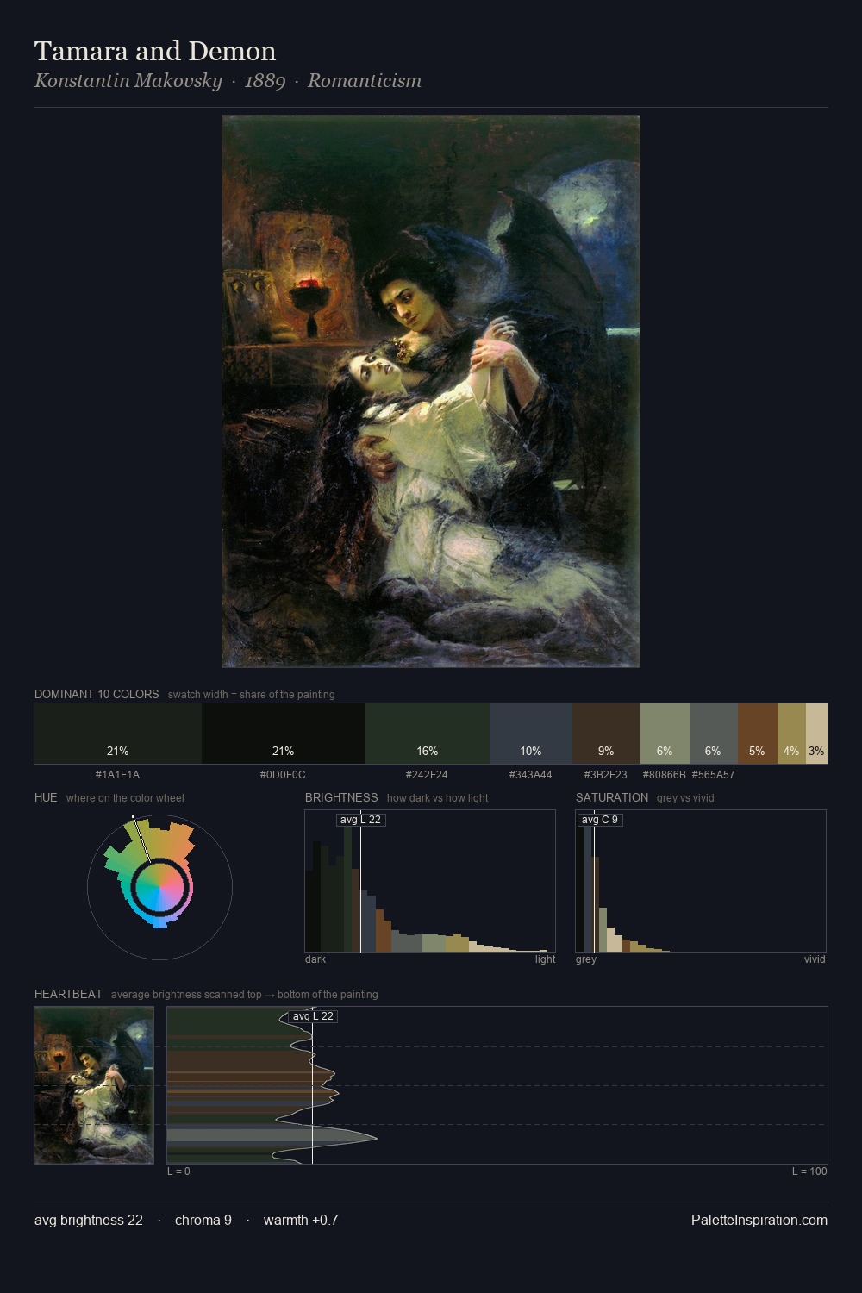Click 'avg brightness 22' in the footer
862x1293 pixels.
[89, 1220]
